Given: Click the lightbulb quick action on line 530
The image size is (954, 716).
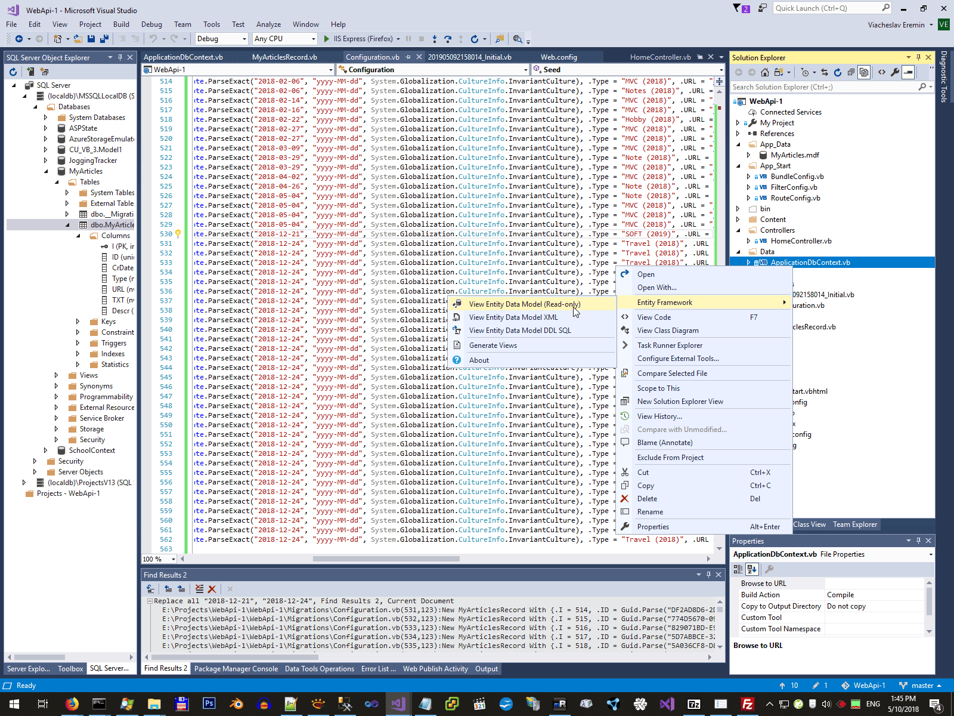Looking at the screenshot, I should 178,234.
